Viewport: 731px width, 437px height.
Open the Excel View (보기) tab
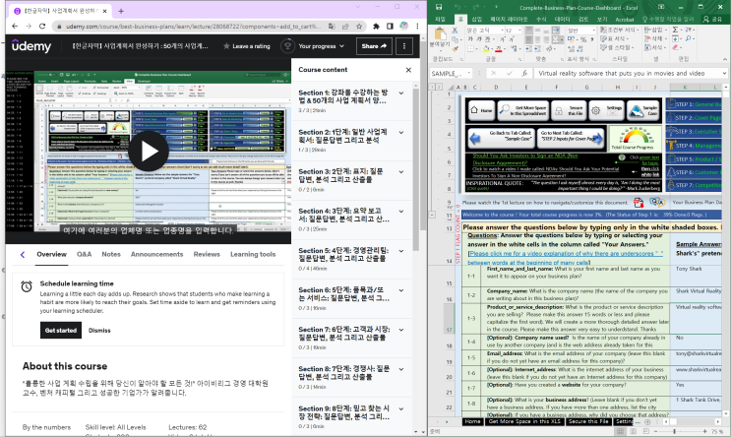click(x=602, y=19)
